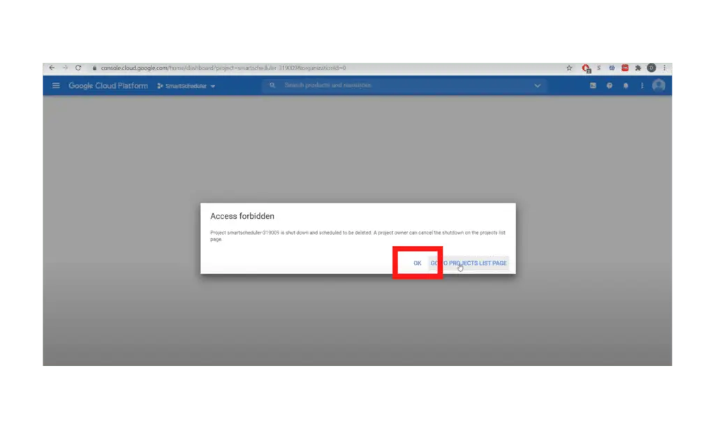This screenshot has width=715, height=429.
Task: Click Go to Projects List Page button
Action: pyautogui.click(x=469, y=263)
